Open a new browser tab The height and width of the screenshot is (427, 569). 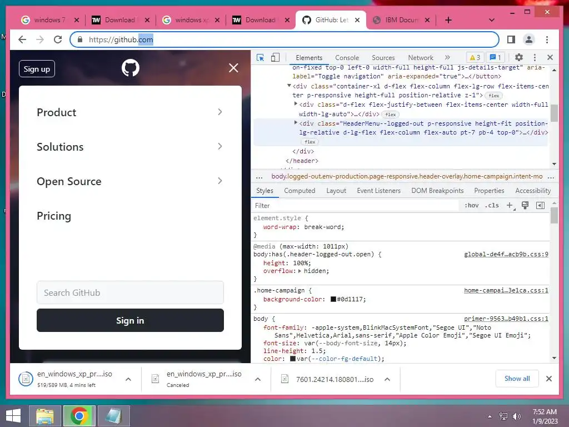click(x=448, y=20)
